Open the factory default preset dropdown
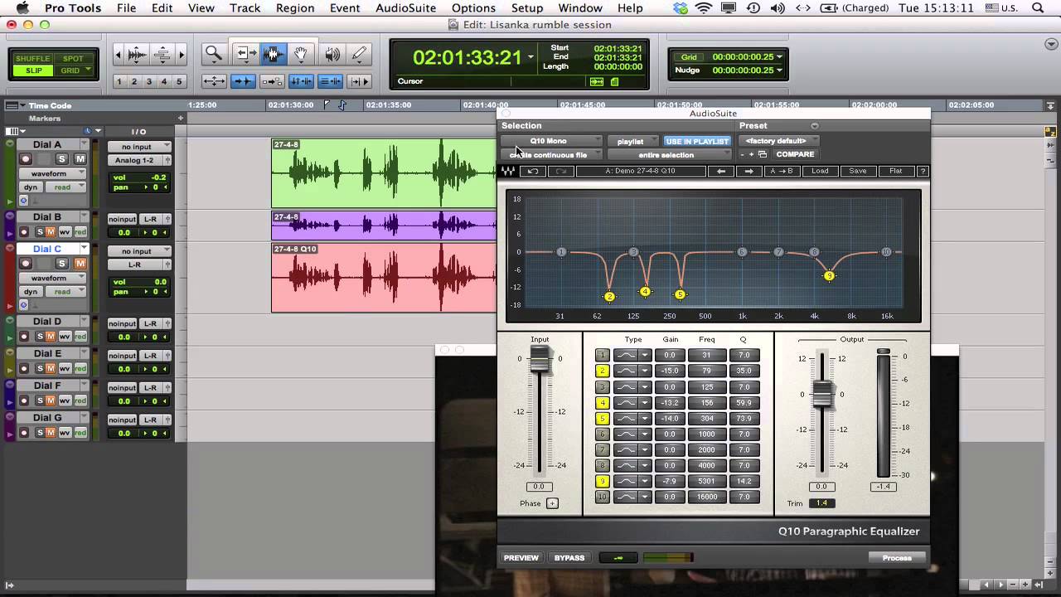Image resolution: width=1061 pixels, height=597 pixels. pos(778,141)
